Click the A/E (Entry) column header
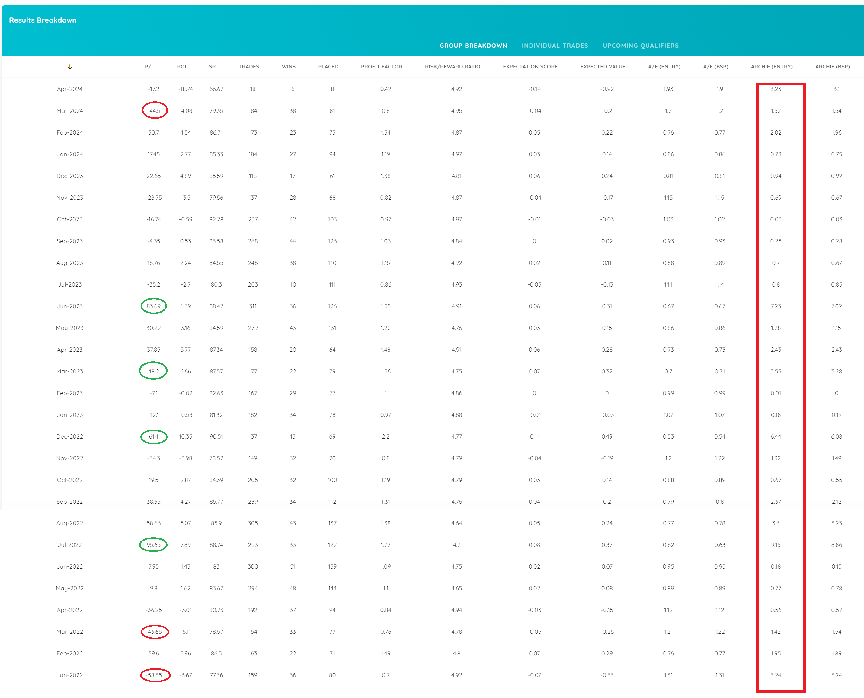 click(x=664, y=67)
